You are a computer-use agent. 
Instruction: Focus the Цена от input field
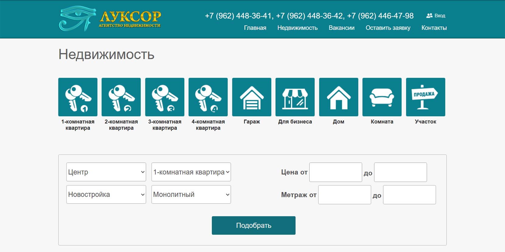tap(336, 172)
